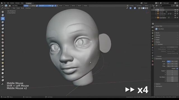This screenshot has height=100, width=179.
Task: Open the Symmetry dropdown in header
Action: coord(140,6)
